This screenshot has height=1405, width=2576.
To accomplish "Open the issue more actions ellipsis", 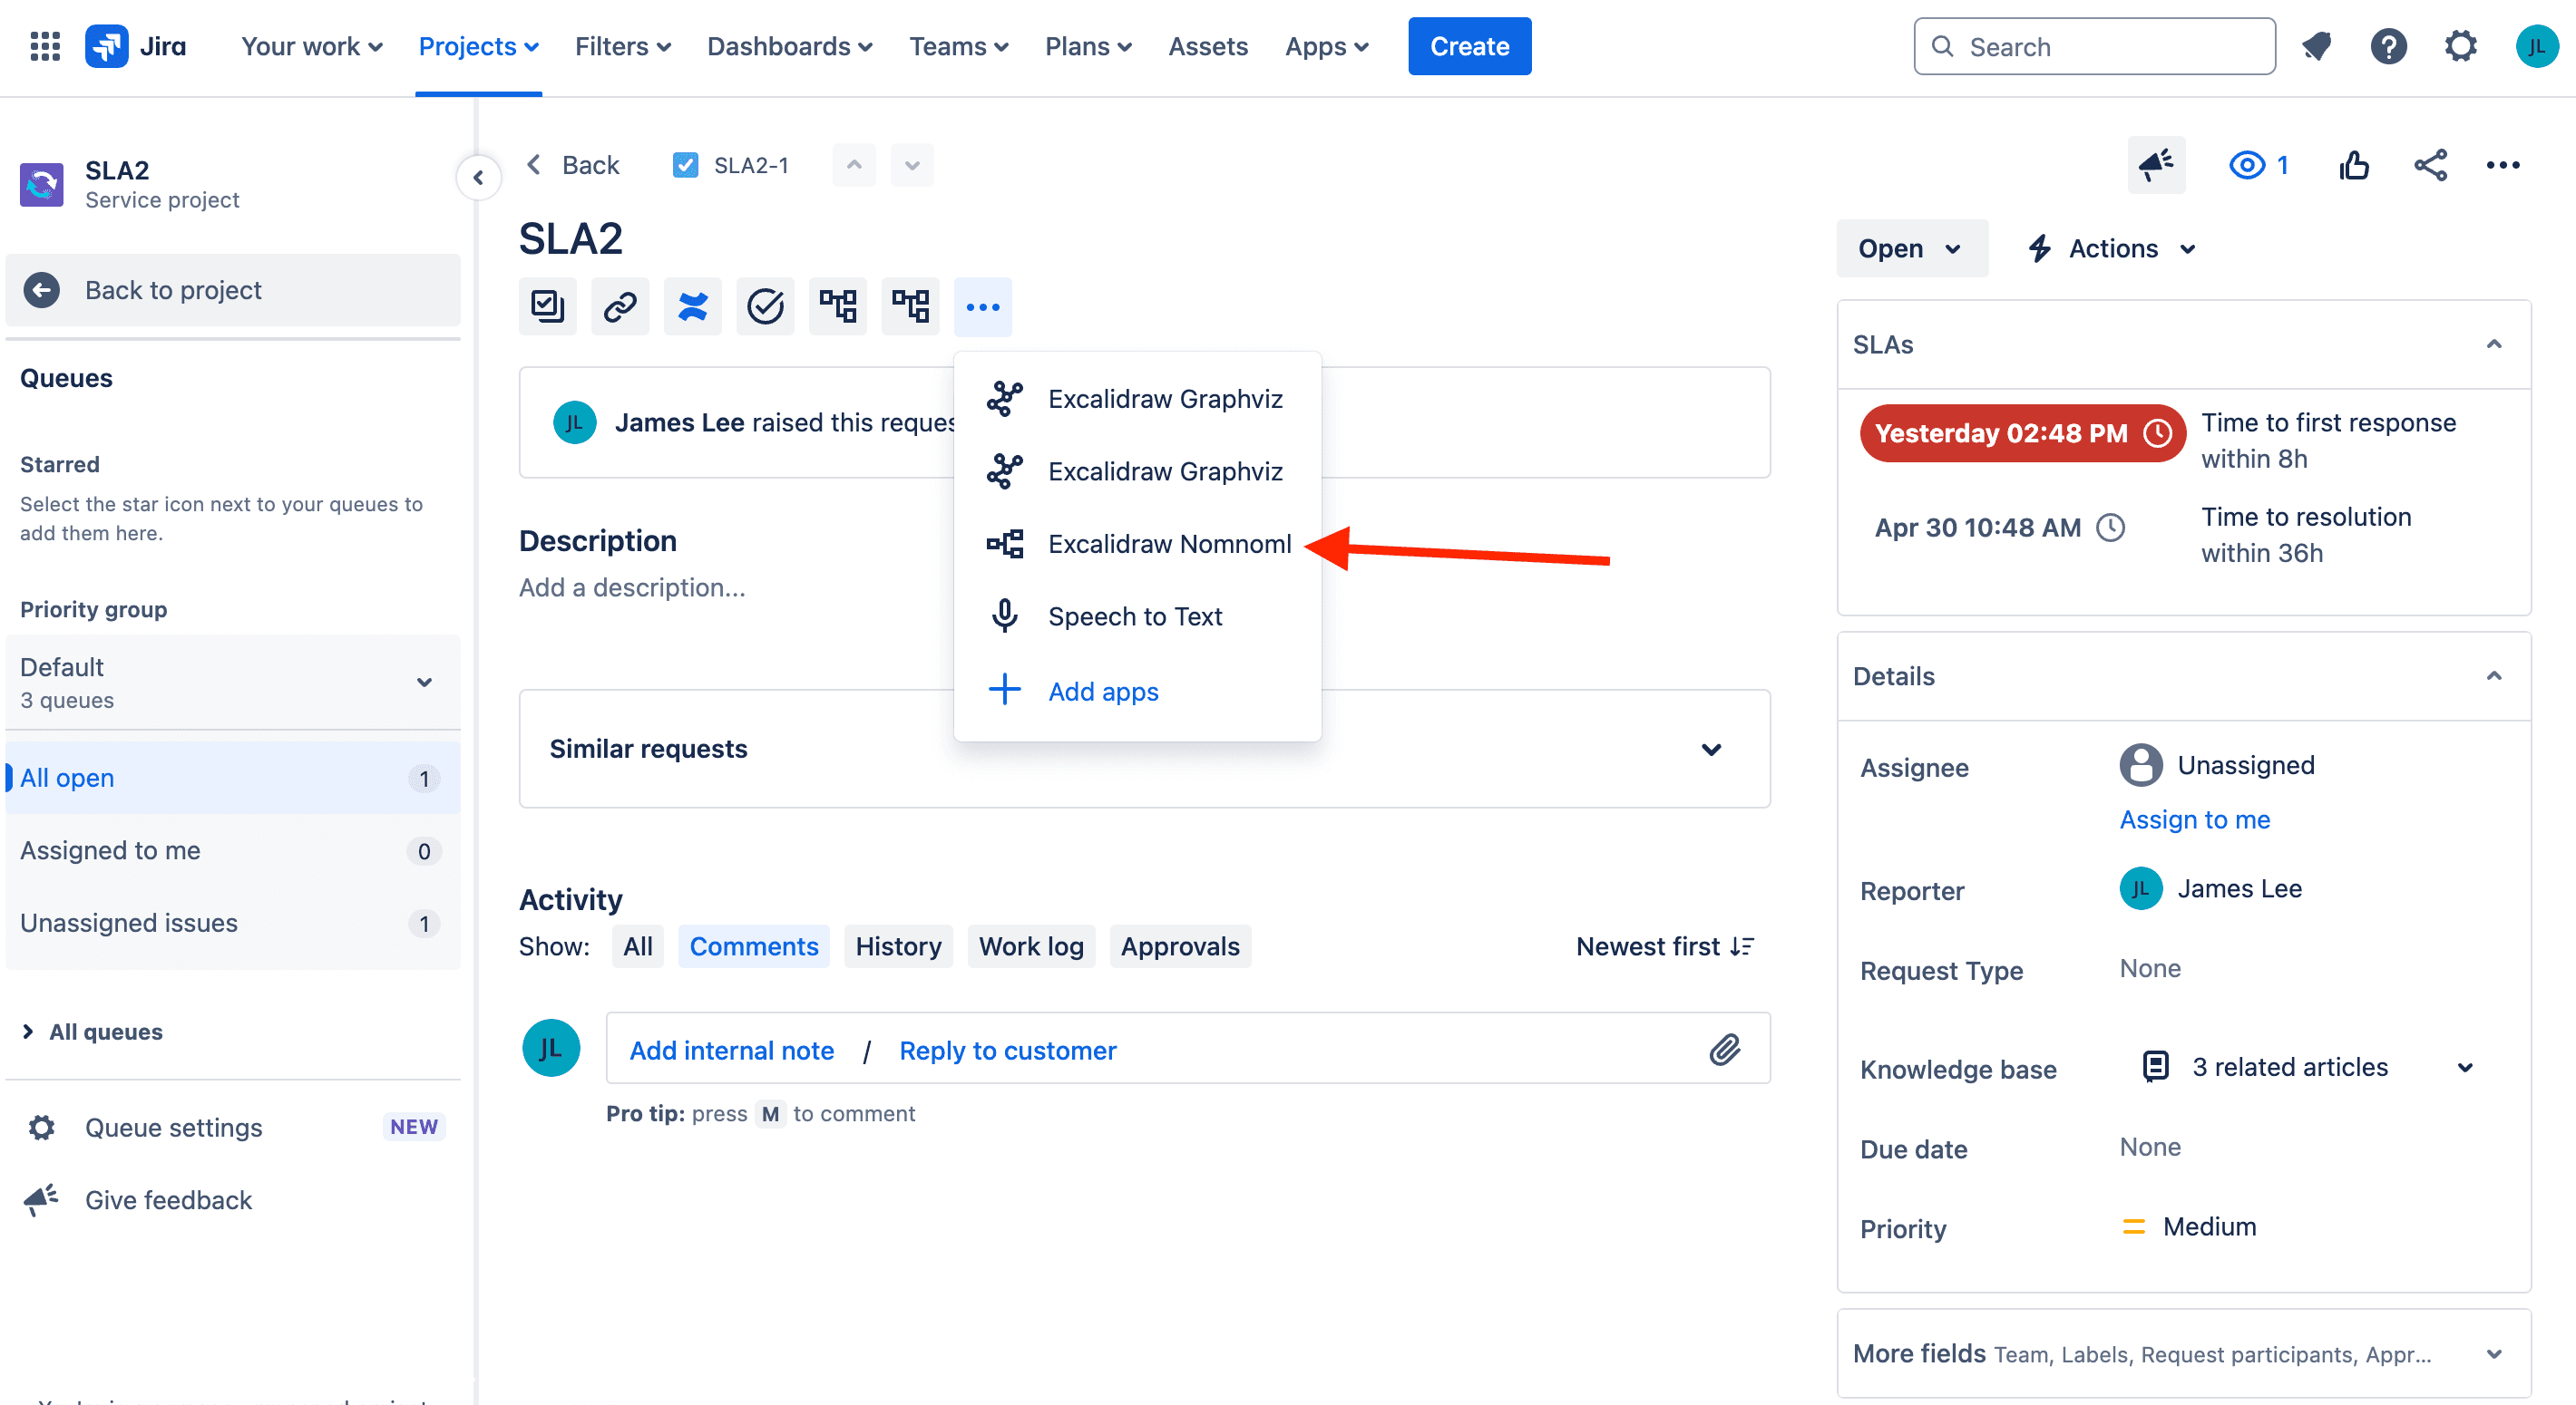I will (2503, 165).
